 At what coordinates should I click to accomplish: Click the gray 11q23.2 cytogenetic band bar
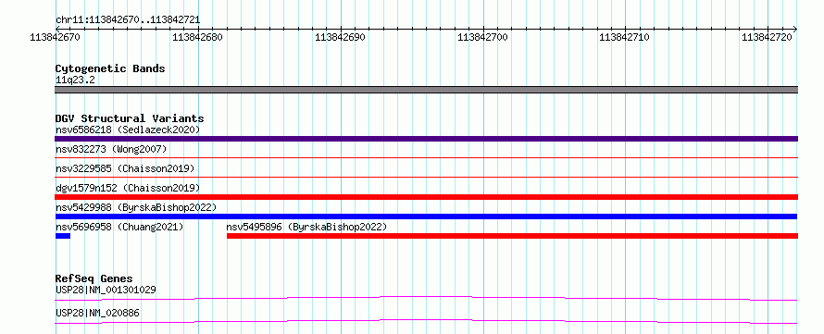tap(426, 90)
